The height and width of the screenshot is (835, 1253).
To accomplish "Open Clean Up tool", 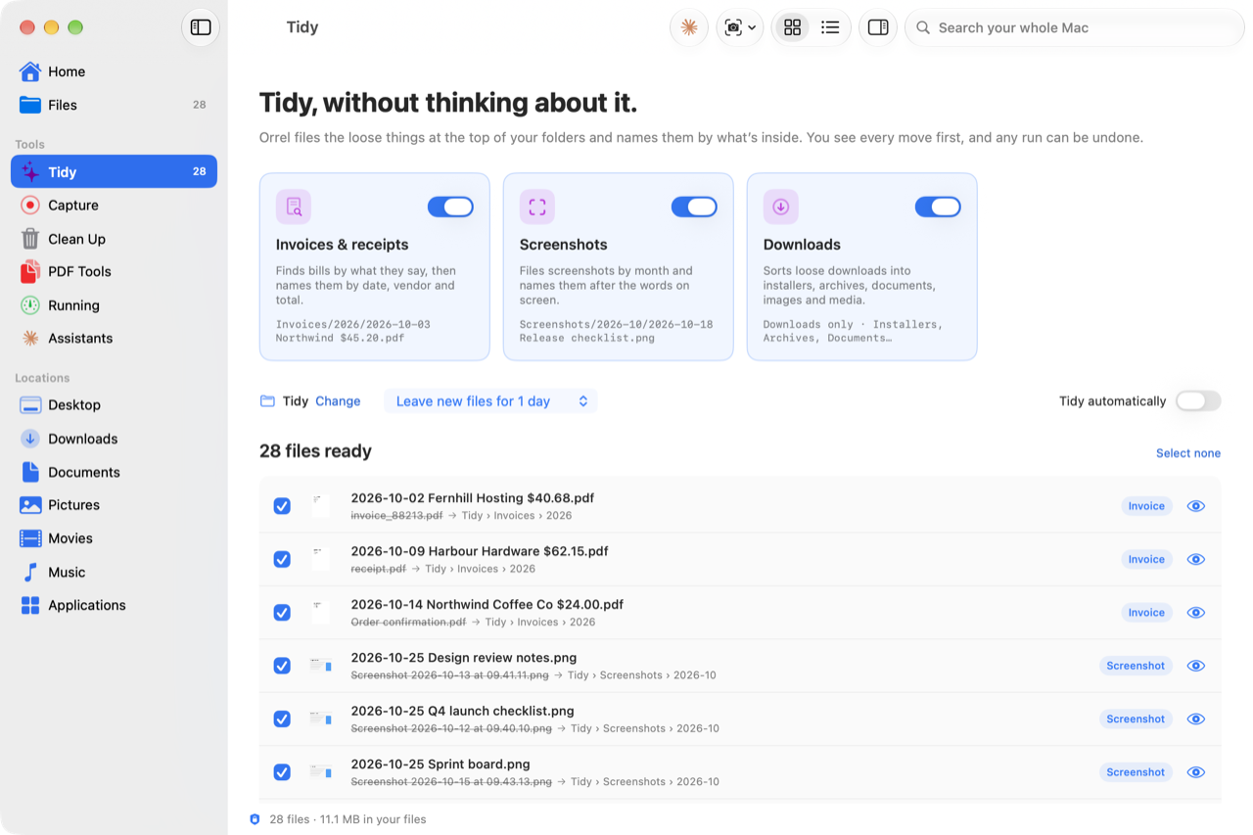I will click(x=114, y=239).
